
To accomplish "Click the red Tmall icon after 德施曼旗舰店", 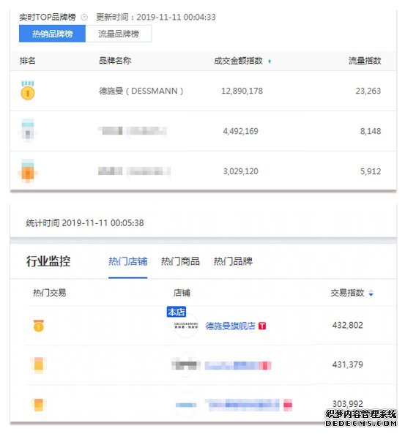I will (262, 326).
